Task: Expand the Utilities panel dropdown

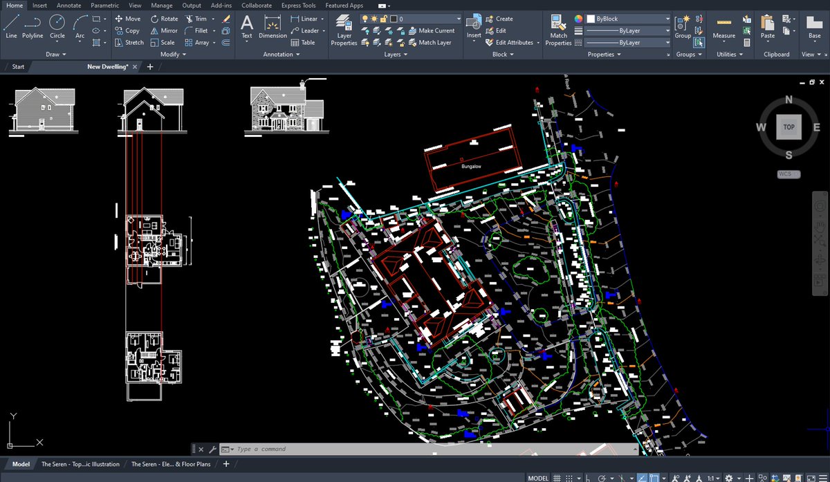Action: [x=730, y=54]
